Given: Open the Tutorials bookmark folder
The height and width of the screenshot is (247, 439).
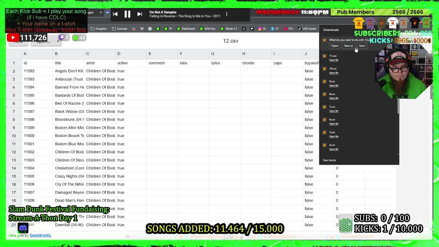Looking at the screenshot, I should (120, 29).
